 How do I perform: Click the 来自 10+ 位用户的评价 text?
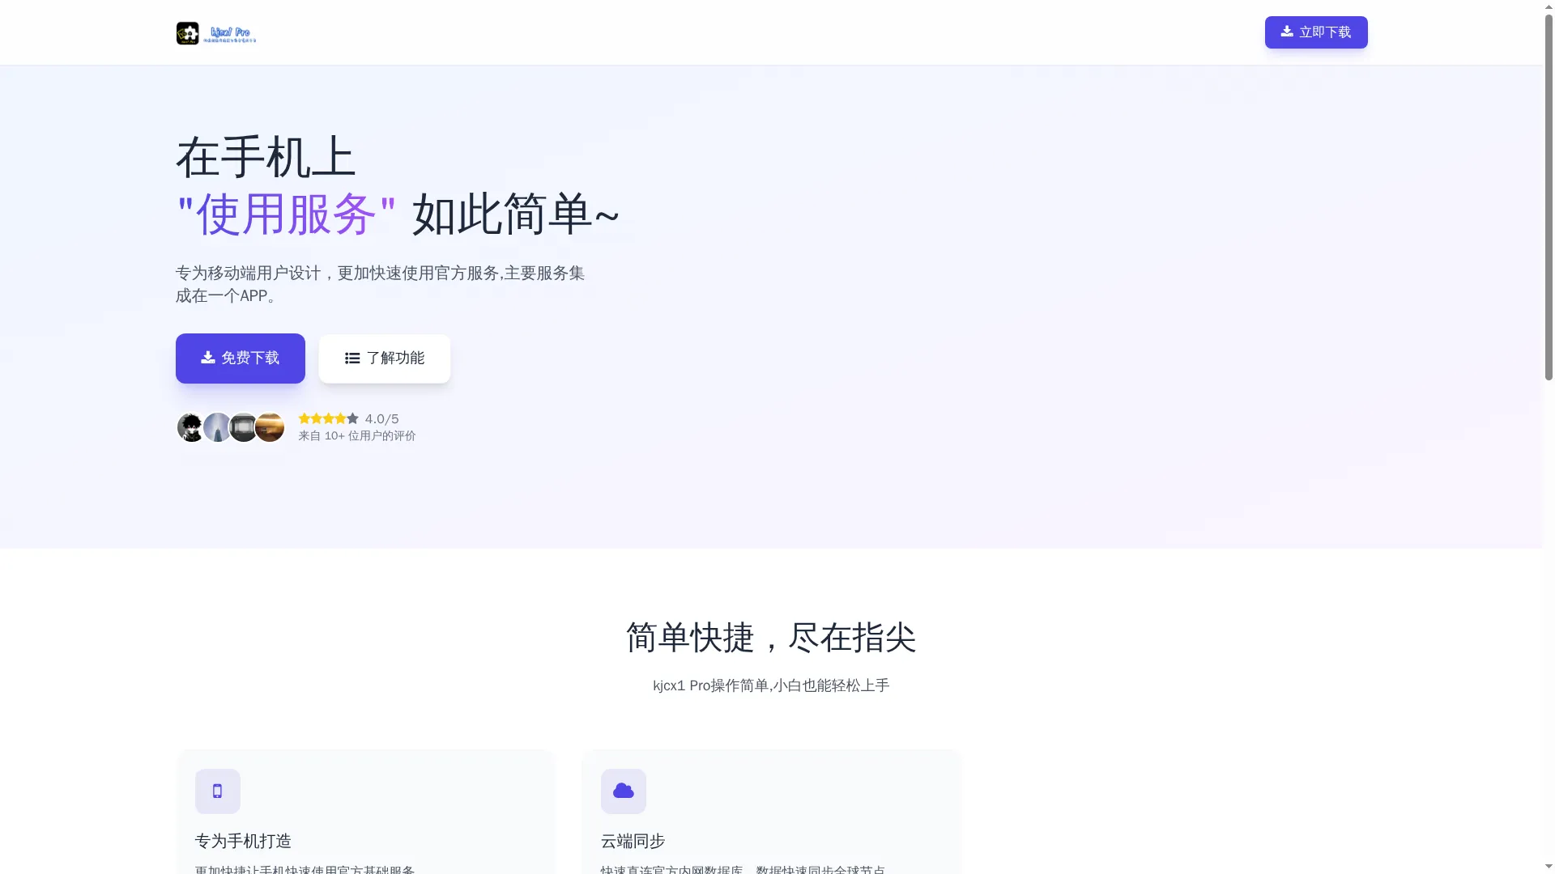[x=356, y=435]
